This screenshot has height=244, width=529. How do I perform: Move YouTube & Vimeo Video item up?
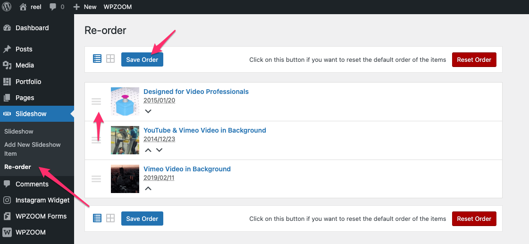[x=148, y=150]
